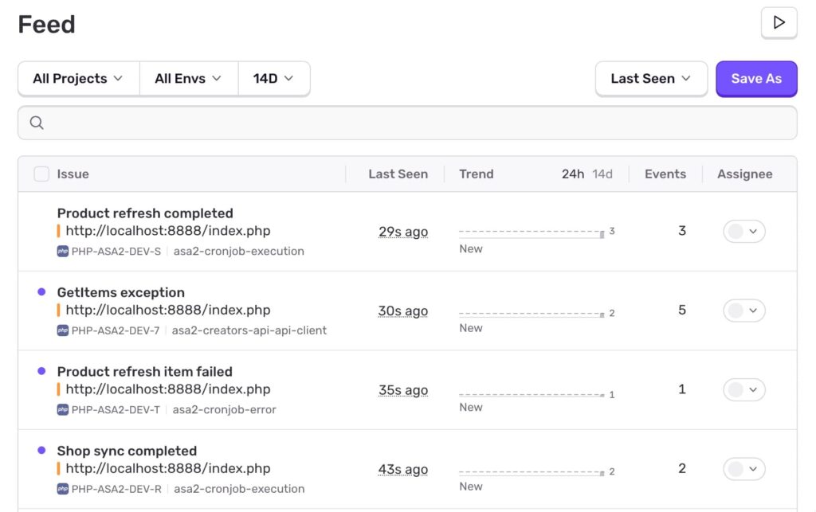Click PHP icon beside PHP-ASA2-DEV-R
This screenshot has height=512, width=816.
(x=63, y=489)
